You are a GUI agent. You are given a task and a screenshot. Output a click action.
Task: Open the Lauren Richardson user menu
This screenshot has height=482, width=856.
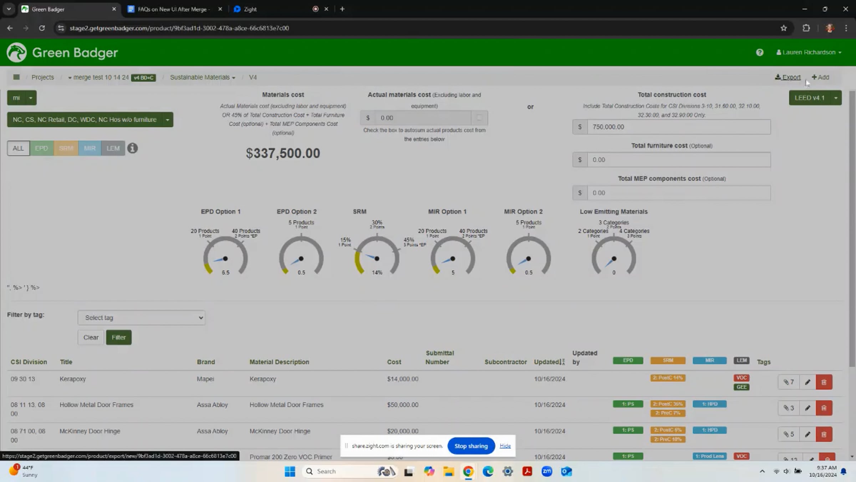tap(809, 52)
